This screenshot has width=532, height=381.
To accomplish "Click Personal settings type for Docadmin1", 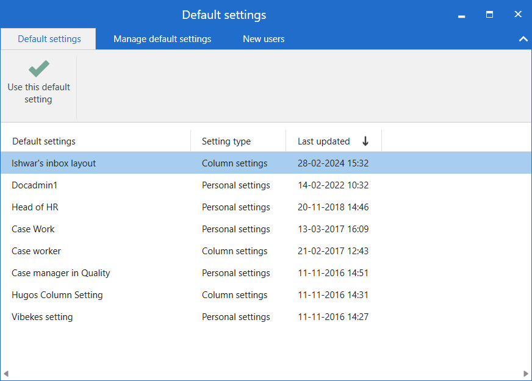I will (x=236, y=185).
